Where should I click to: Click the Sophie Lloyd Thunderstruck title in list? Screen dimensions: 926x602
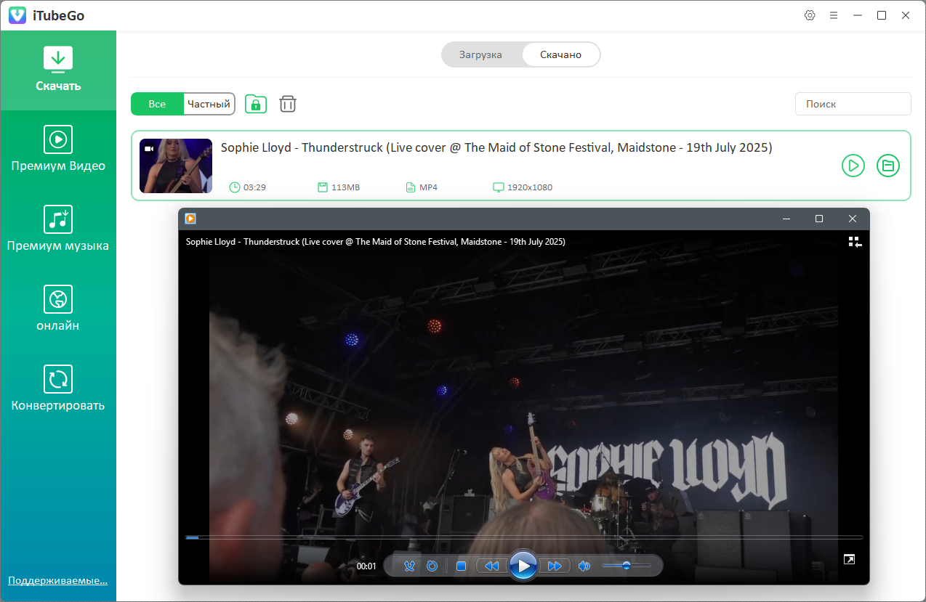pyautogui.click(x=496, y=147)
